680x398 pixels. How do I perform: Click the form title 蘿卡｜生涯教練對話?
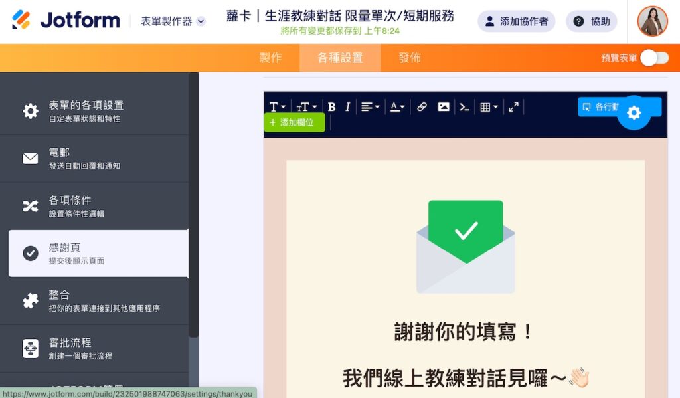[340, 16]
